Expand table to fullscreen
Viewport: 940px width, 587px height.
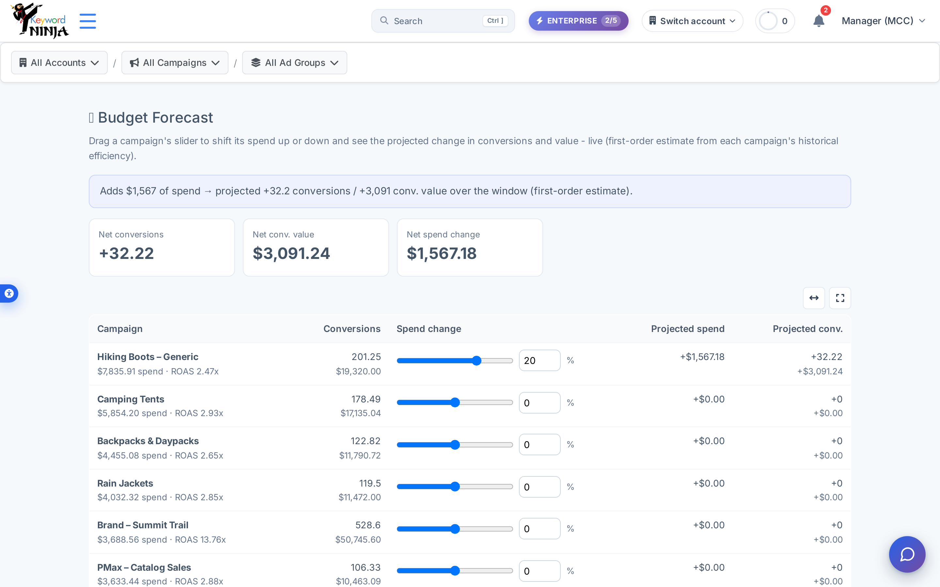(x=840, y=298)
